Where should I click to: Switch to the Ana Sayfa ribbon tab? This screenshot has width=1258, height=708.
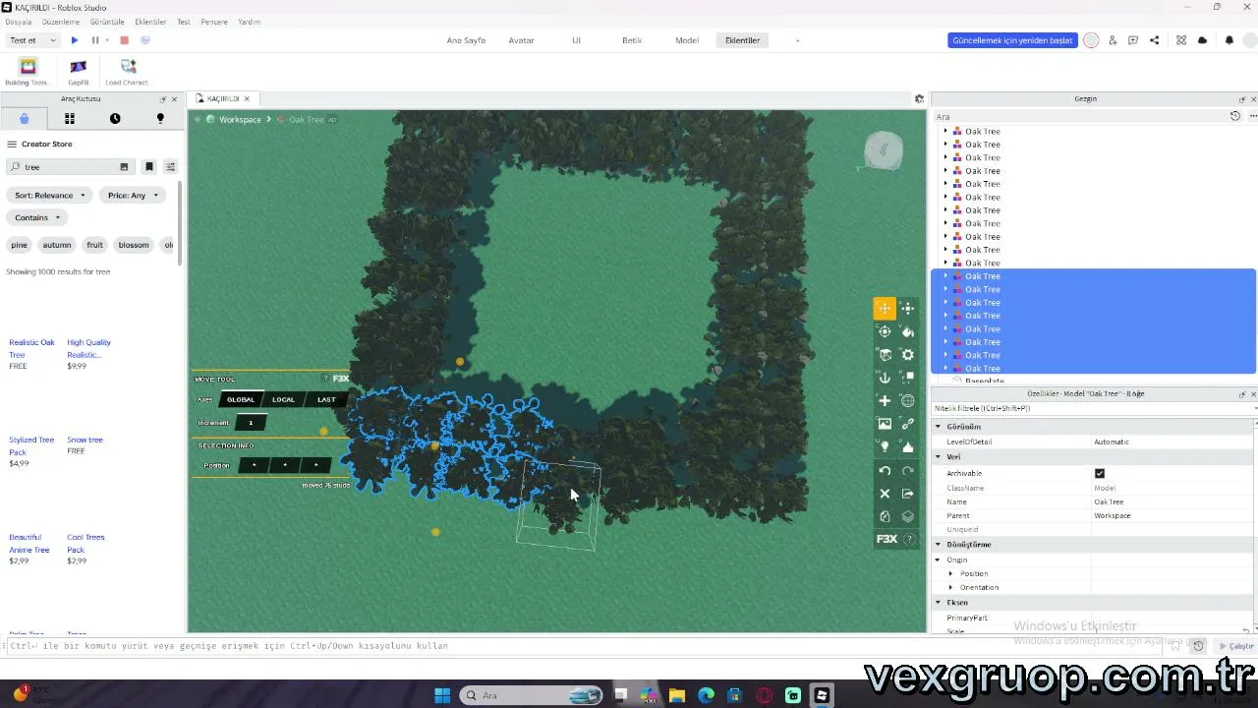(x=466, y=40)
